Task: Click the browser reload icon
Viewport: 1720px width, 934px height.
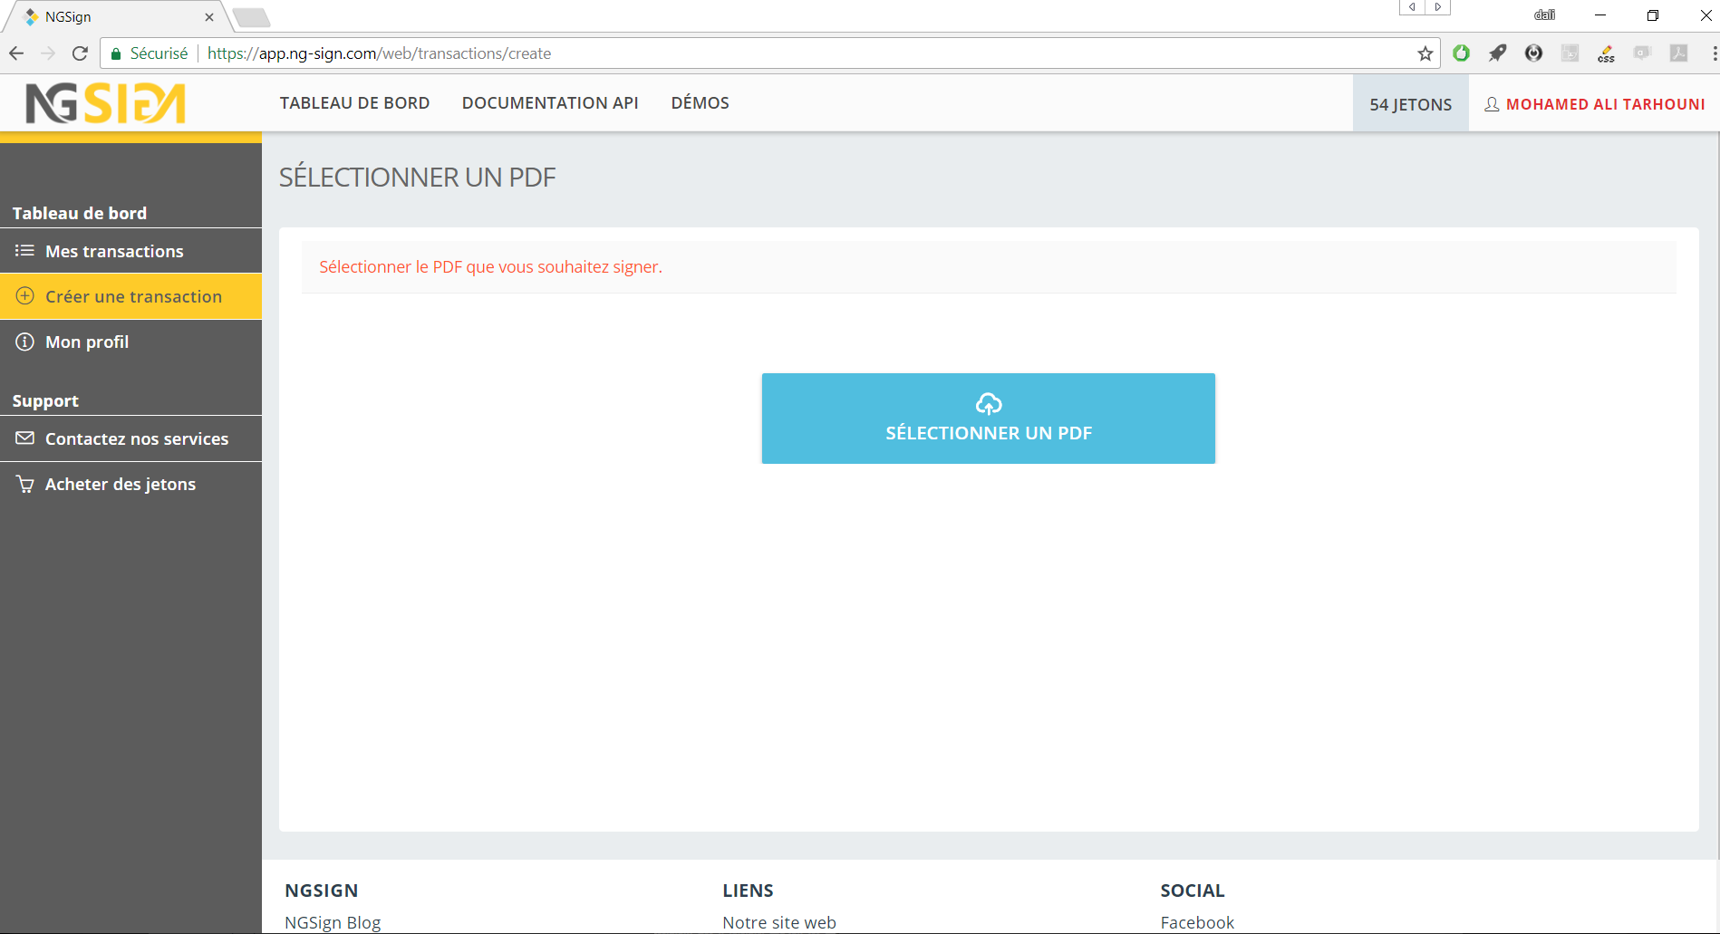Action: coord(80,53)
